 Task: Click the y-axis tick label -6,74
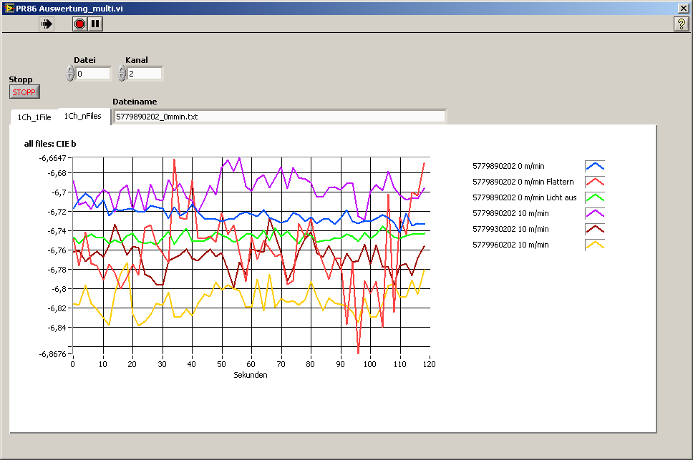coord(57,231)
